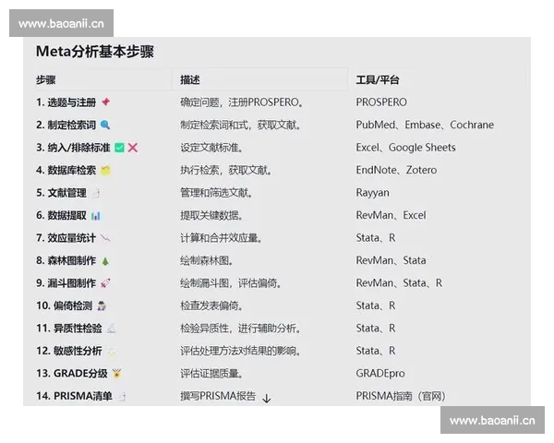The height and width of the screenshot is (443, 554).
Task: Select the row label 5. 文献管理
Action: [x=61, y=193]
